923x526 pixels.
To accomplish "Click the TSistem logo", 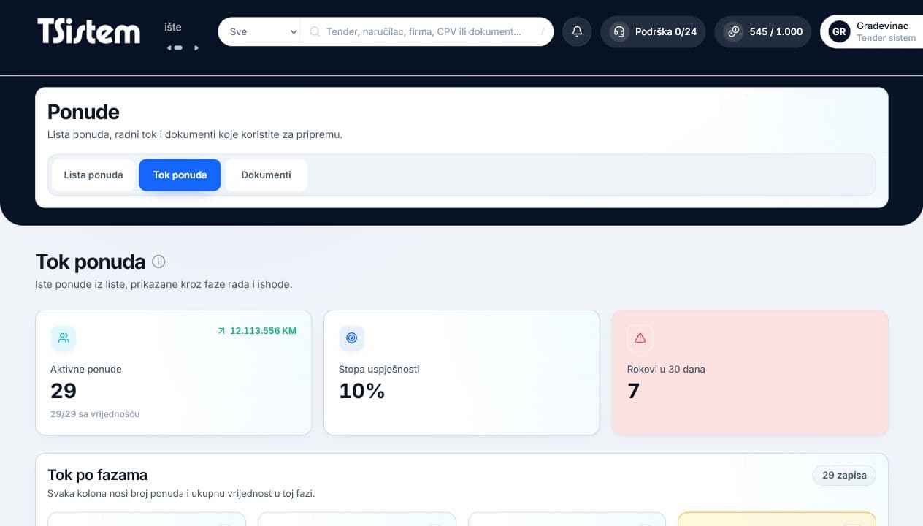I will click(89, 31).
